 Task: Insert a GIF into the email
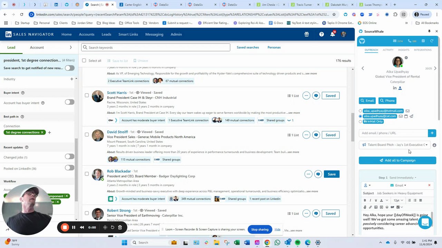pos(392,207)
